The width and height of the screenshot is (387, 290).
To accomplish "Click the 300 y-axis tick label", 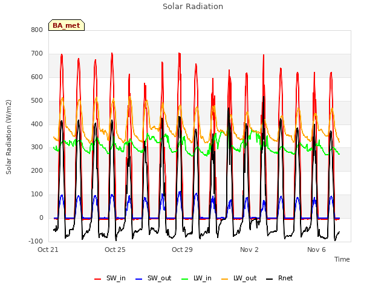I will pyautogui.click(x=37, y=147).
